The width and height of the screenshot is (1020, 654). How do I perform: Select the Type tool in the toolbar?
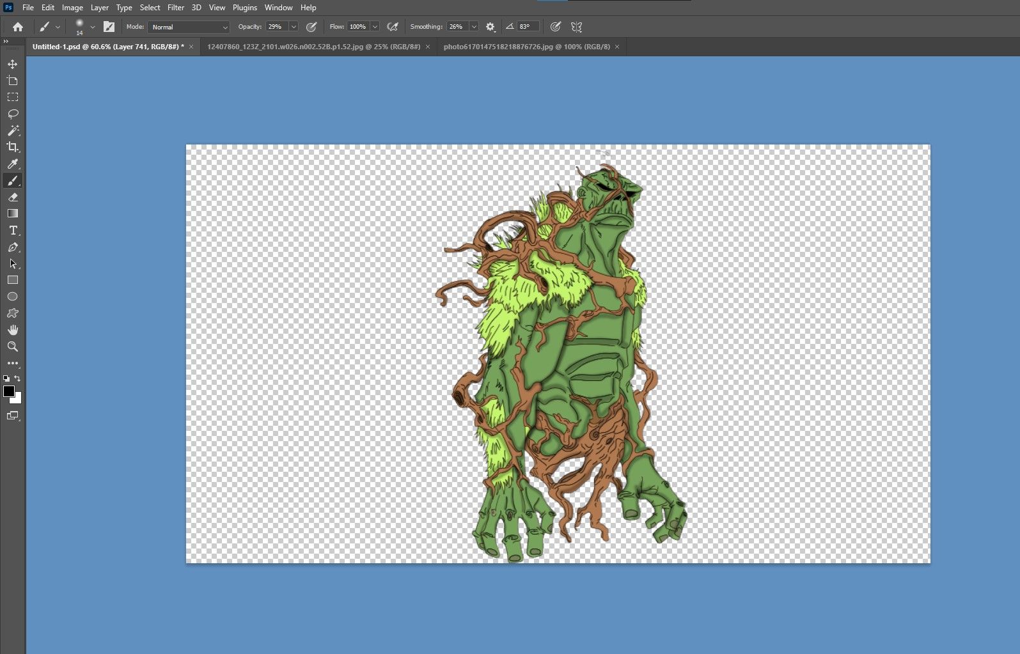pyautogui.click(x=13, y=230)
